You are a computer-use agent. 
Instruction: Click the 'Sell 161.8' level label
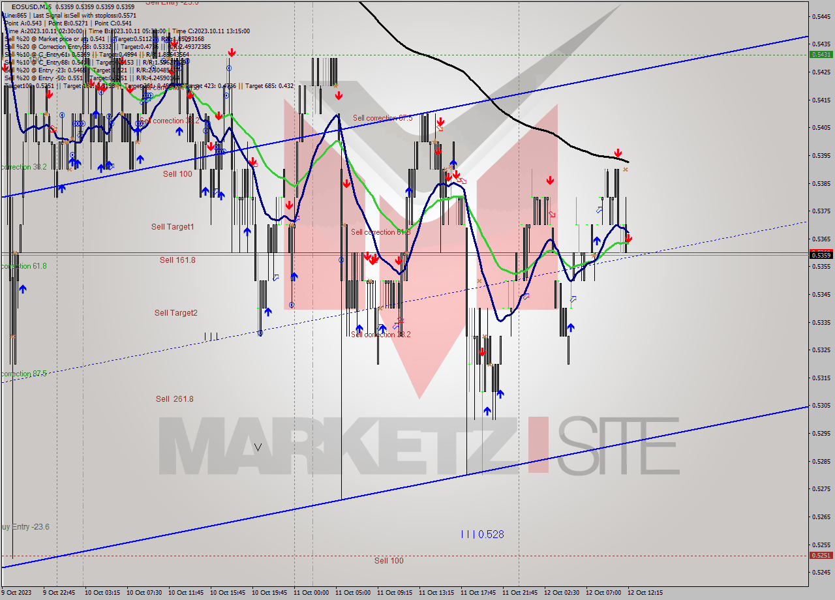177,260
